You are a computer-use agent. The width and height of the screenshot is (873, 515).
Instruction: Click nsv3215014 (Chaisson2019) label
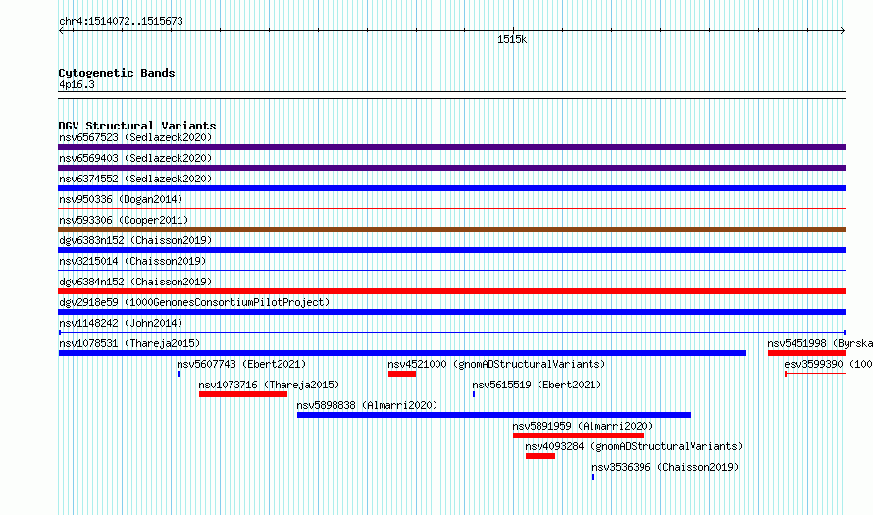click(x=132, y=261)
